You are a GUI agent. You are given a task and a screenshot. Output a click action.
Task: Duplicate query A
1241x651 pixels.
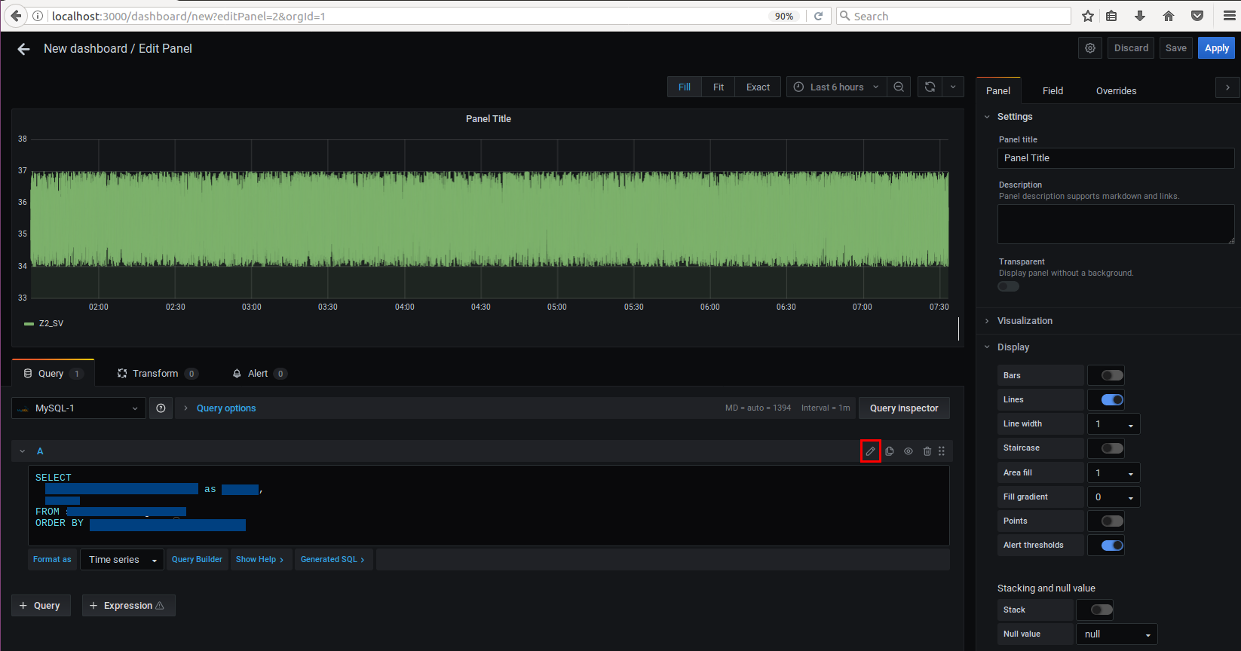pyautogui.click(x=890, y=451)
